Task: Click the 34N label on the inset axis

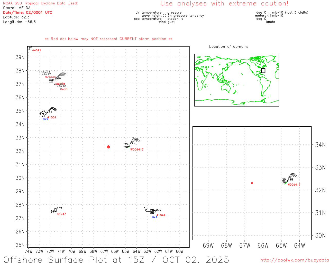Action: click(x=321, y=145)
